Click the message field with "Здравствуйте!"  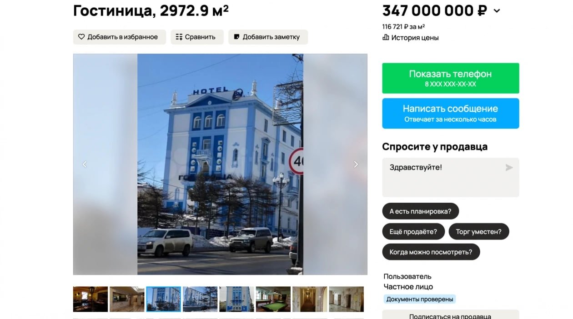[450, 177]
